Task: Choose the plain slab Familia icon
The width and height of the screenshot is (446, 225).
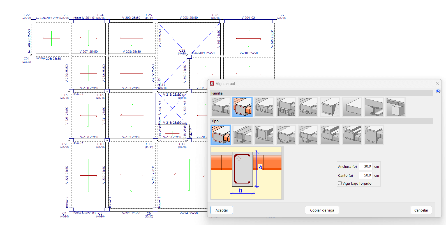Action: (x=352, y=107)
